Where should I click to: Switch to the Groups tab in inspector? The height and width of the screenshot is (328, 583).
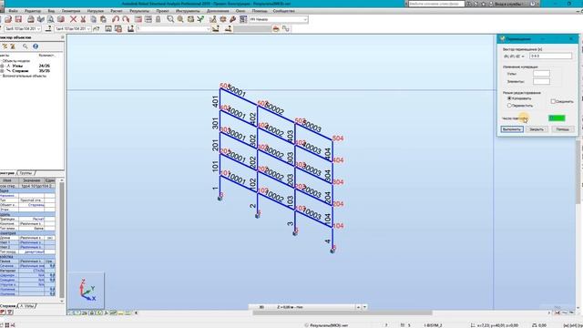coord(26,173)
